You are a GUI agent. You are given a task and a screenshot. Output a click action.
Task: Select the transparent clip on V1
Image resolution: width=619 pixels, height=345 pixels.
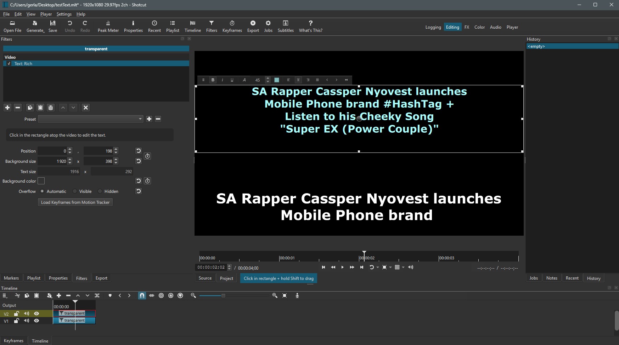pyautogui.click(x=74, y=321)
